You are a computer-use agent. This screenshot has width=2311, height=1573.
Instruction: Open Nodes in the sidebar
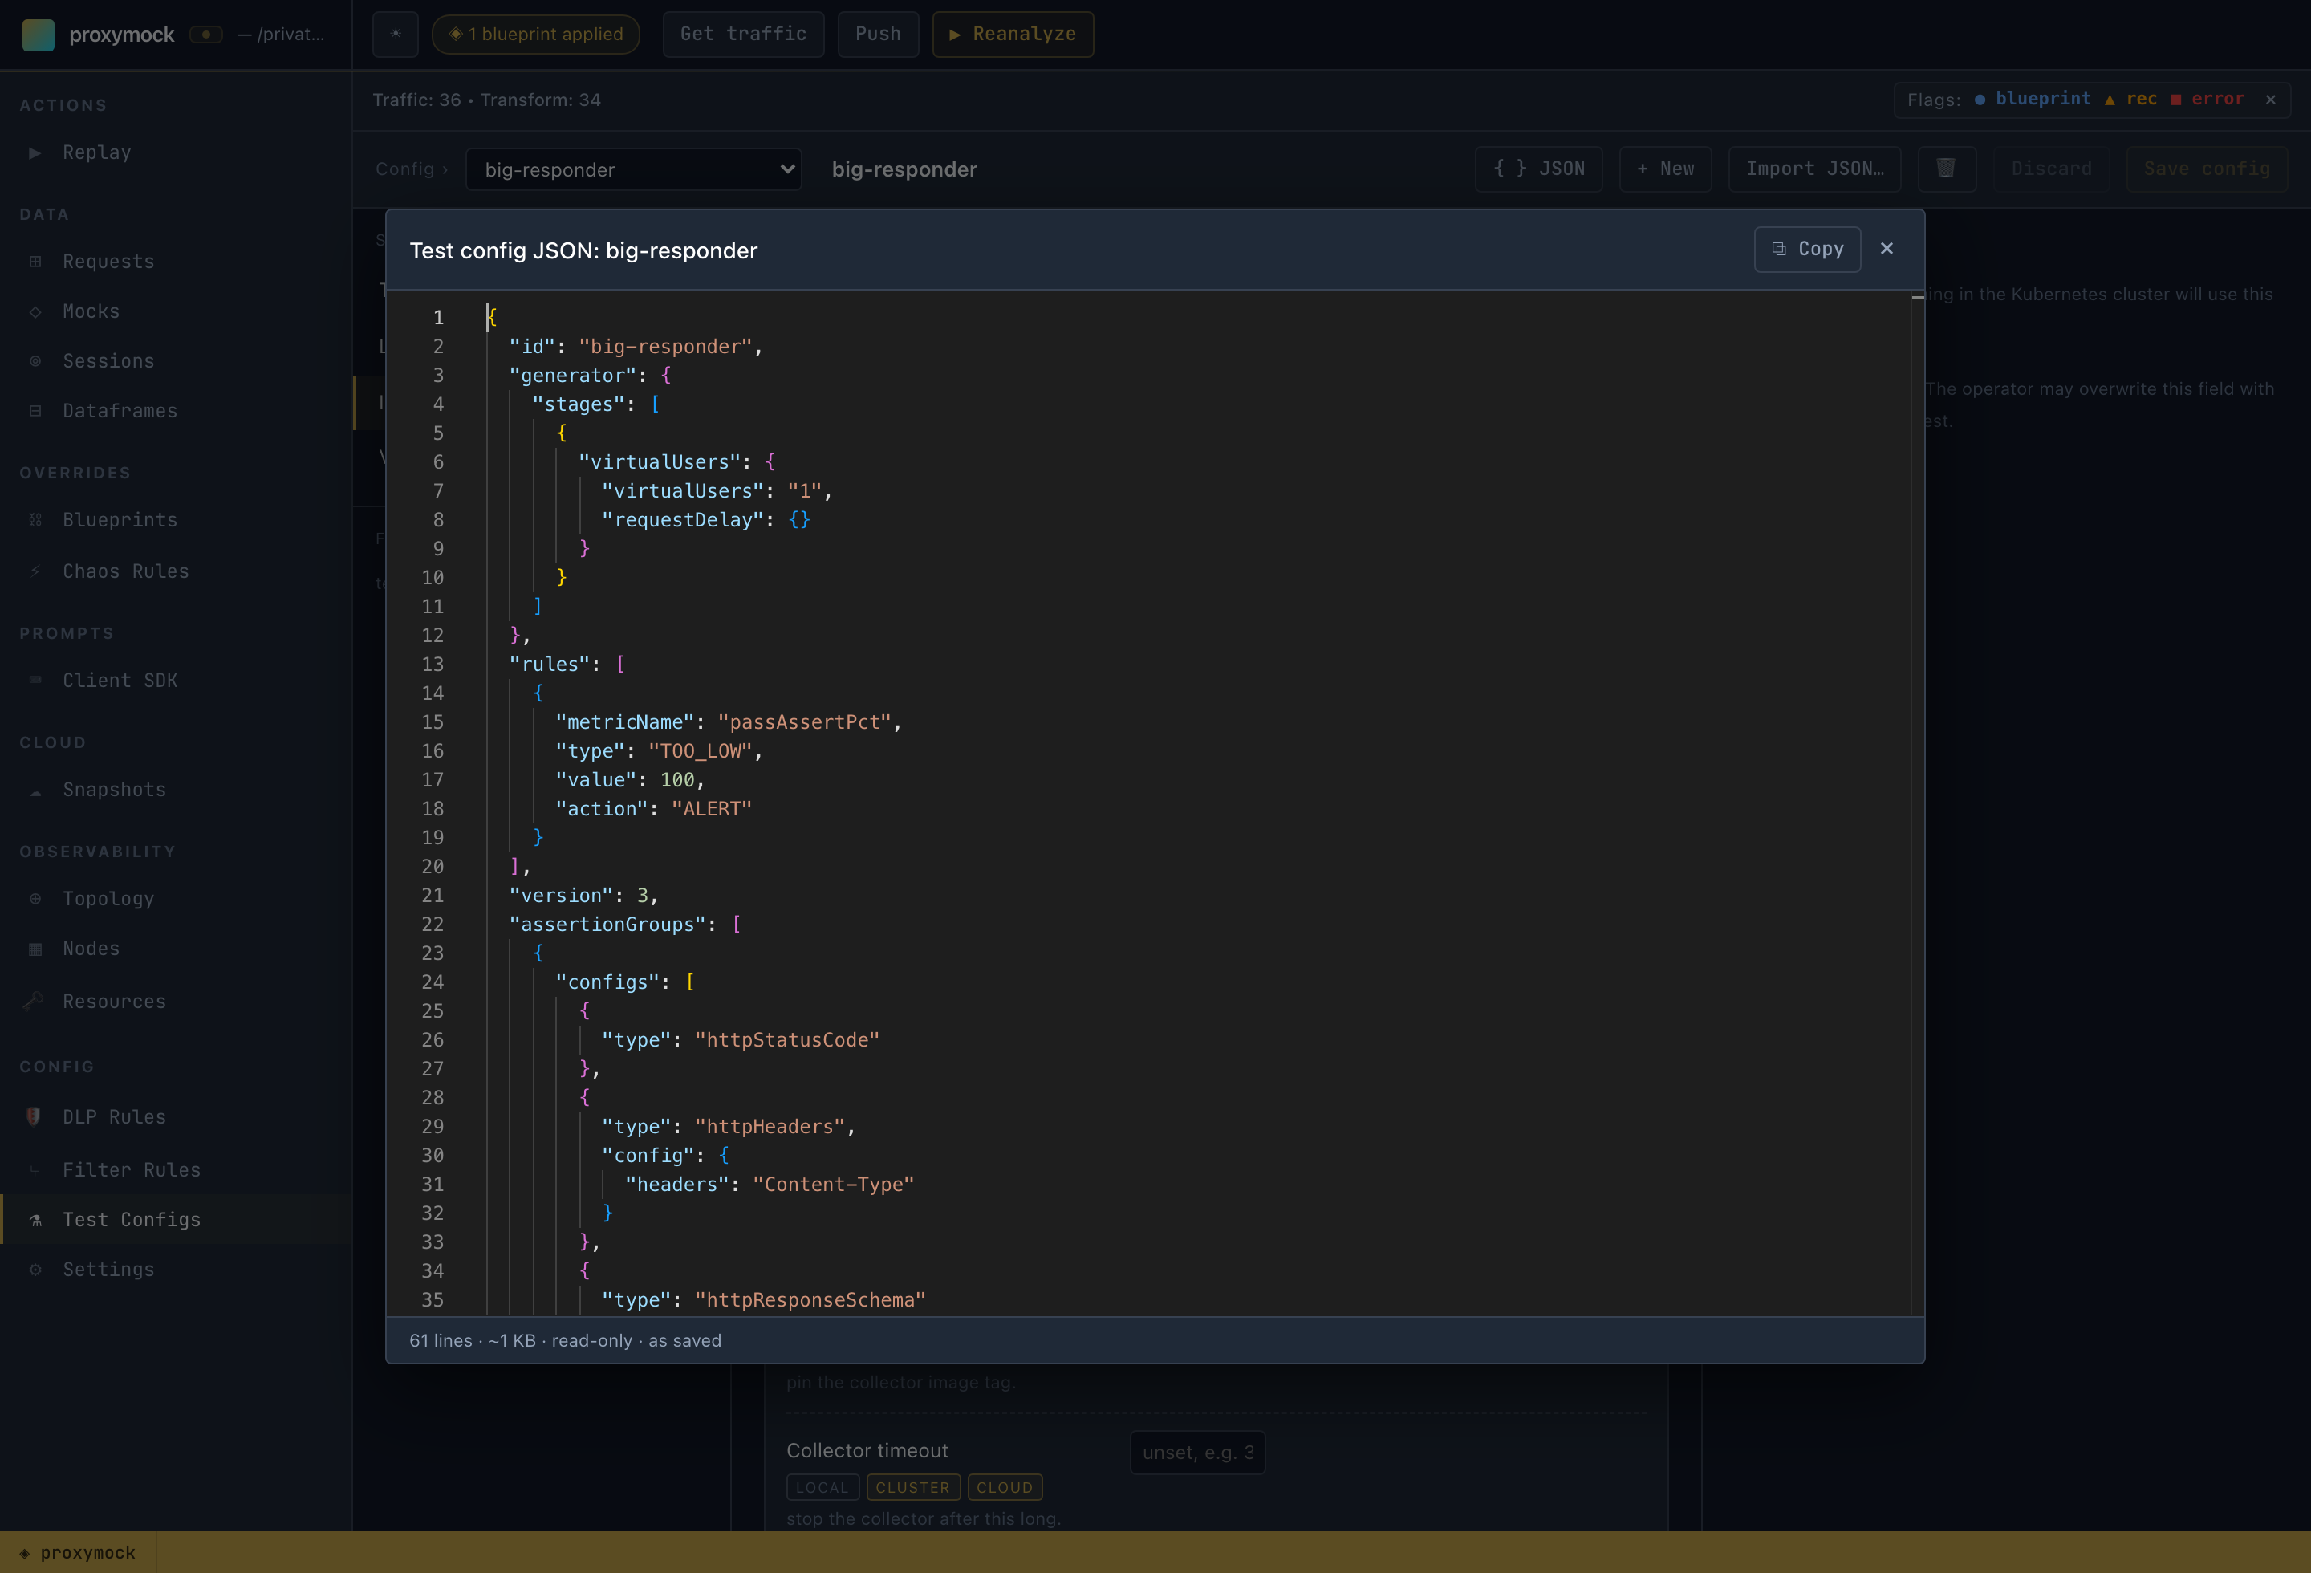pos(176,949)
